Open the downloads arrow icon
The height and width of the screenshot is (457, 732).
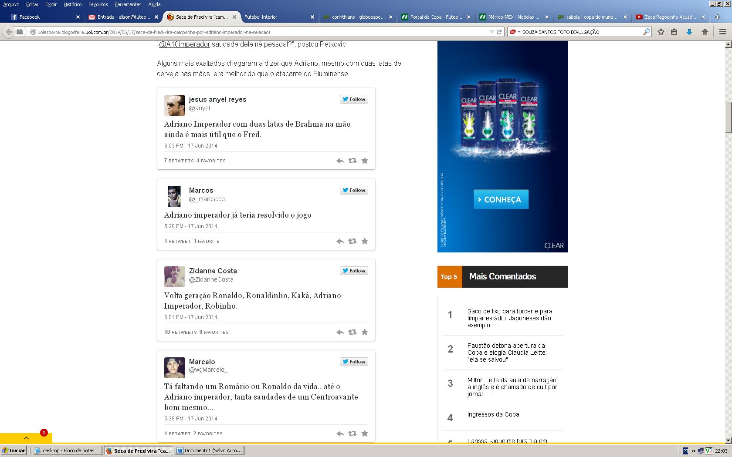[x=689, y=32]
